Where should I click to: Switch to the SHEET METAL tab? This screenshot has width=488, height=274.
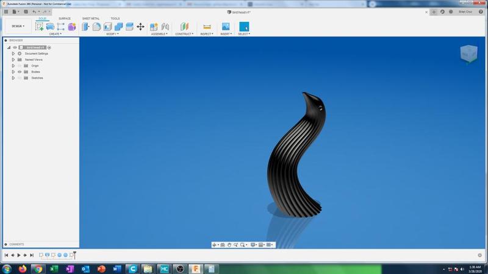pyautogui.click(x=91, y=19)
